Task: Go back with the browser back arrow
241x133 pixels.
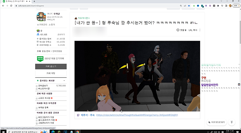Action: (x=3, y=6)
